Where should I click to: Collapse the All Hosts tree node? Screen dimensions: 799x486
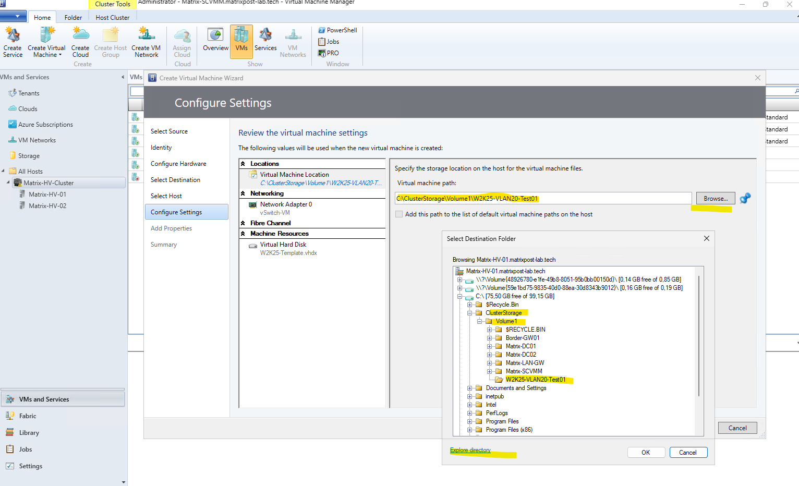pos(3,171)
